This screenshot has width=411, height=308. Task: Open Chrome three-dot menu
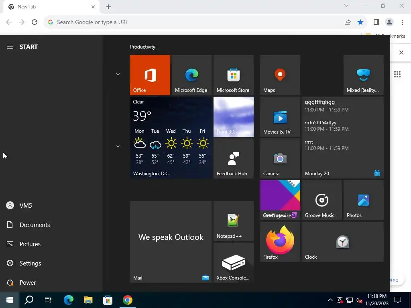pyautogui.click(x=402, y=22)
